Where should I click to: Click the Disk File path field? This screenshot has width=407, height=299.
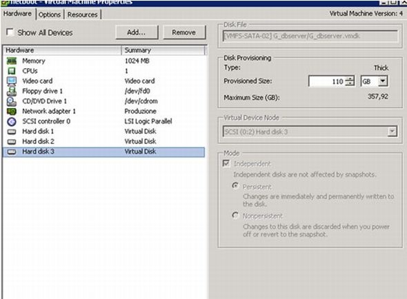click(x=310, y=36)
